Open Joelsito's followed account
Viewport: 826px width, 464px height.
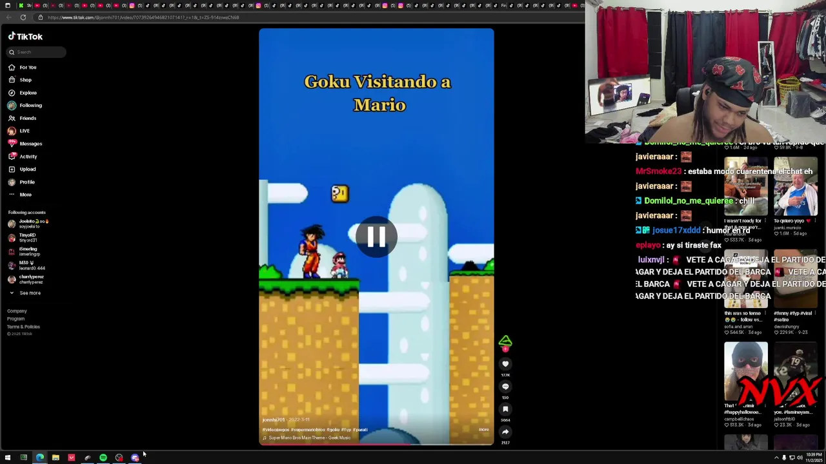point(28,224)
